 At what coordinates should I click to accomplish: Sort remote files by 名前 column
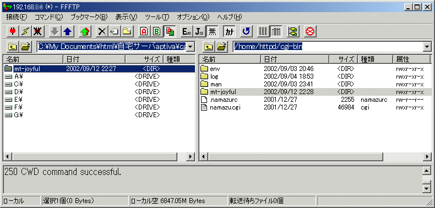pyautogui.click(x=230, y=59)
